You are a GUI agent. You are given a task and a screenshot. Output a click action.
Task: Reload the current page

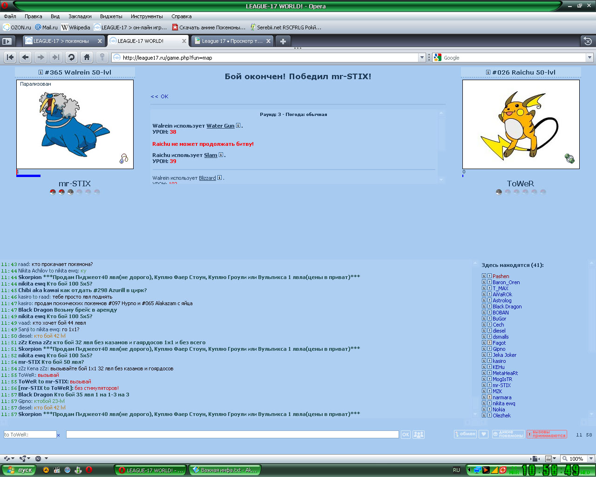coord(71,57)
